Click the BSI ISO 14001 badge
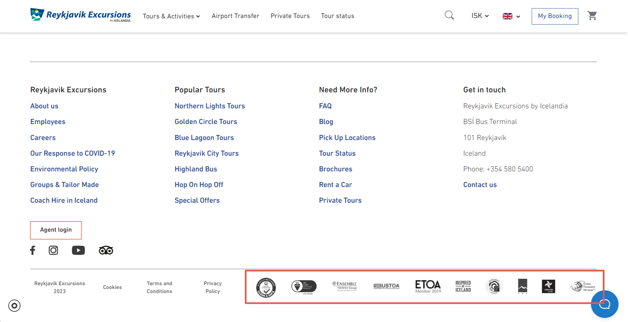 click(x=304, y=287)
